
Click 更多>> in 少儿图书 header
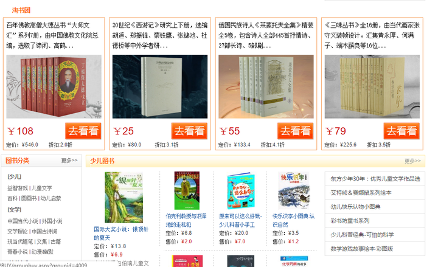pyautogui.click(x=412, y=161)
